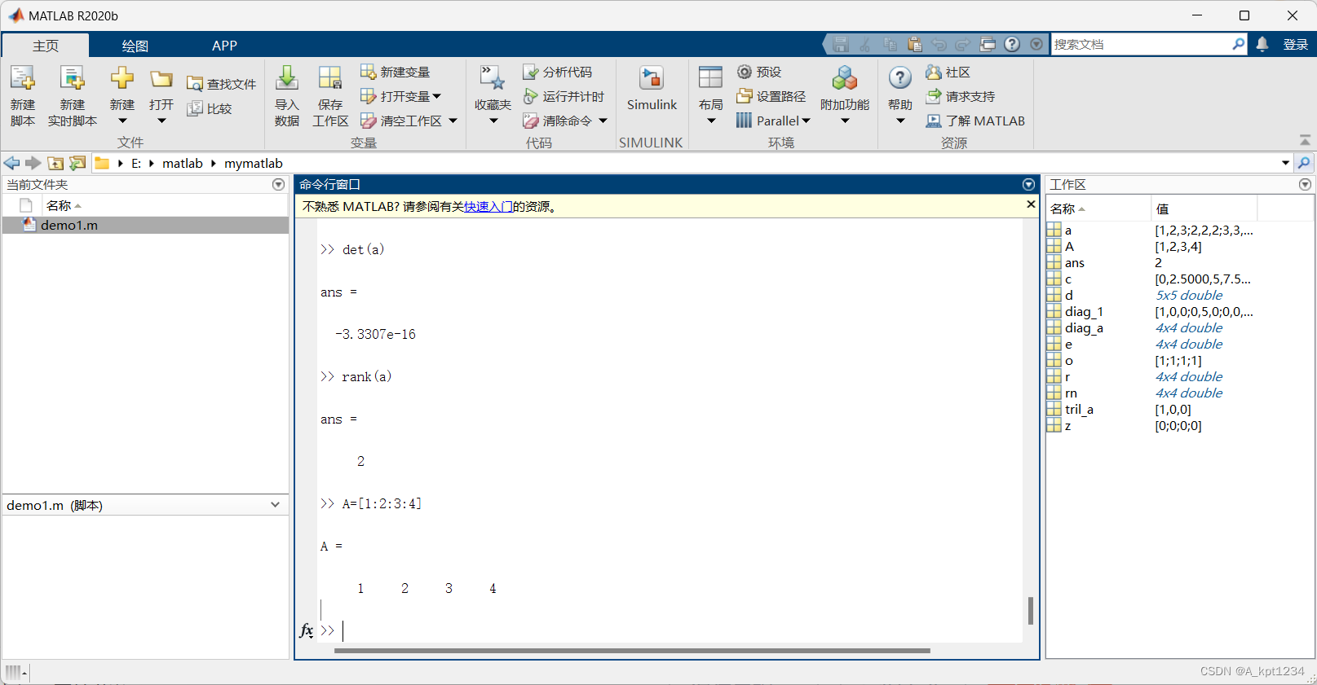Click the 布局 (Layout) icon
1317x685 pixels.
(x=710, y=78)
